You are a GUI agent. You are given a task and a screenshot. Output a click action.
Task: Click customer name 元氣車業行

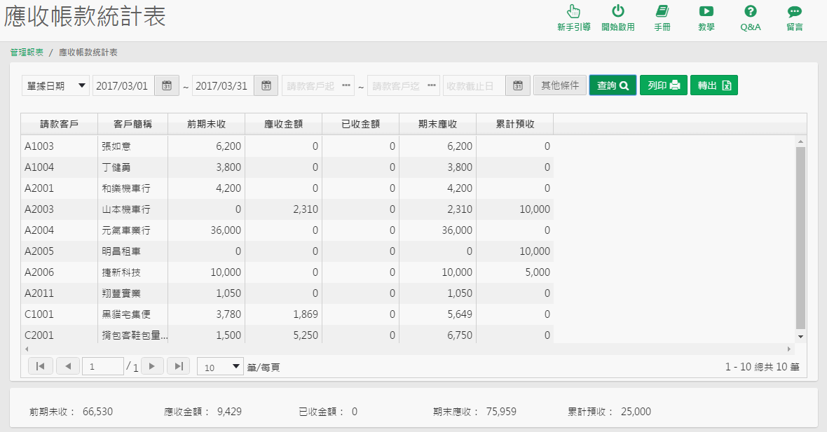126,230
